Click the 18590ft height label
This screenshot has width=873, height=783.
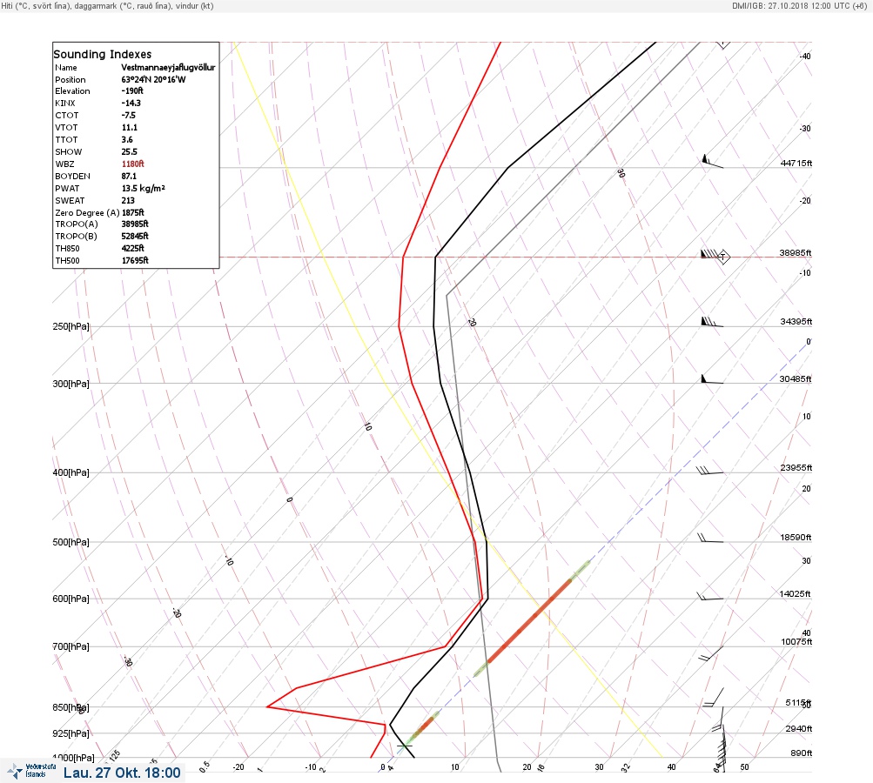point(796,537)
